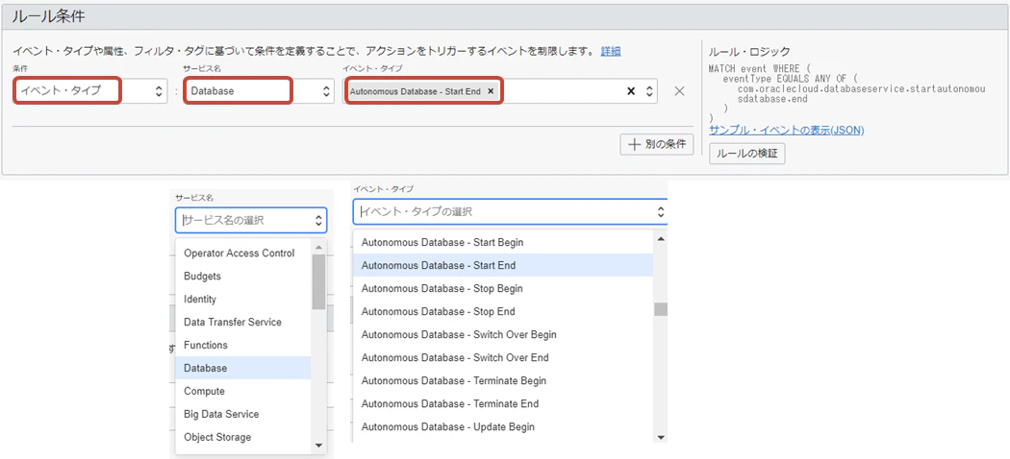Select Operator Access Control in service list
Image resolution: width=1010 pixels, height=459 pixels.
243,254
